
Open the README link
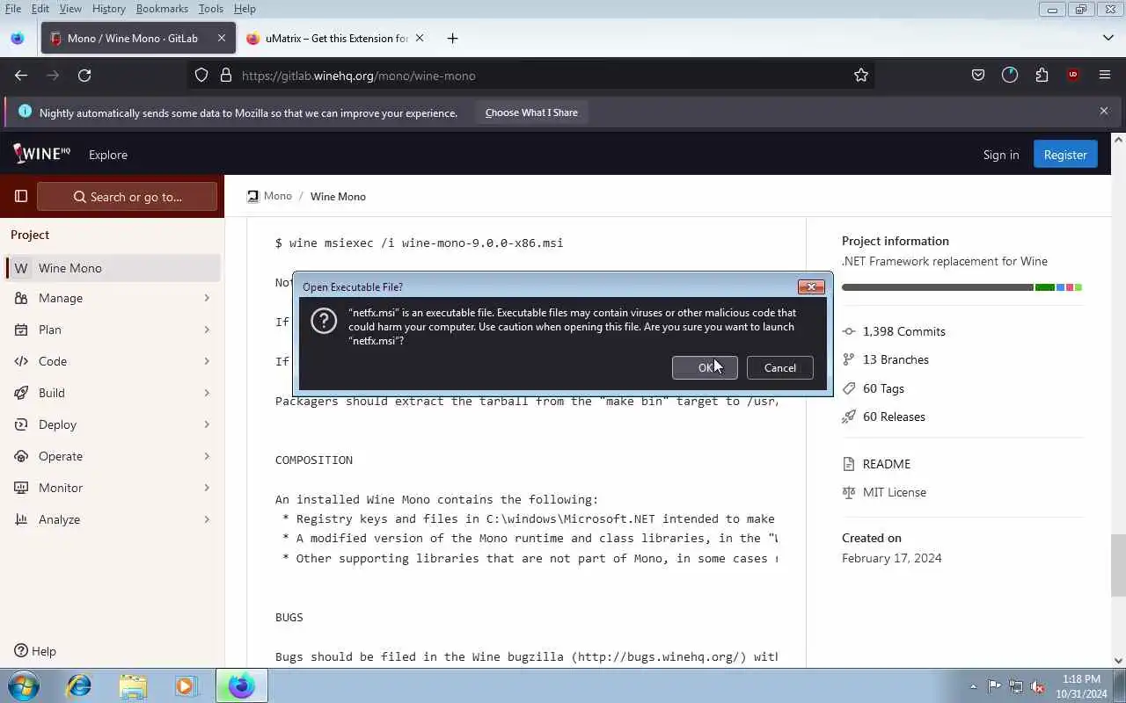tap(886, 464)
